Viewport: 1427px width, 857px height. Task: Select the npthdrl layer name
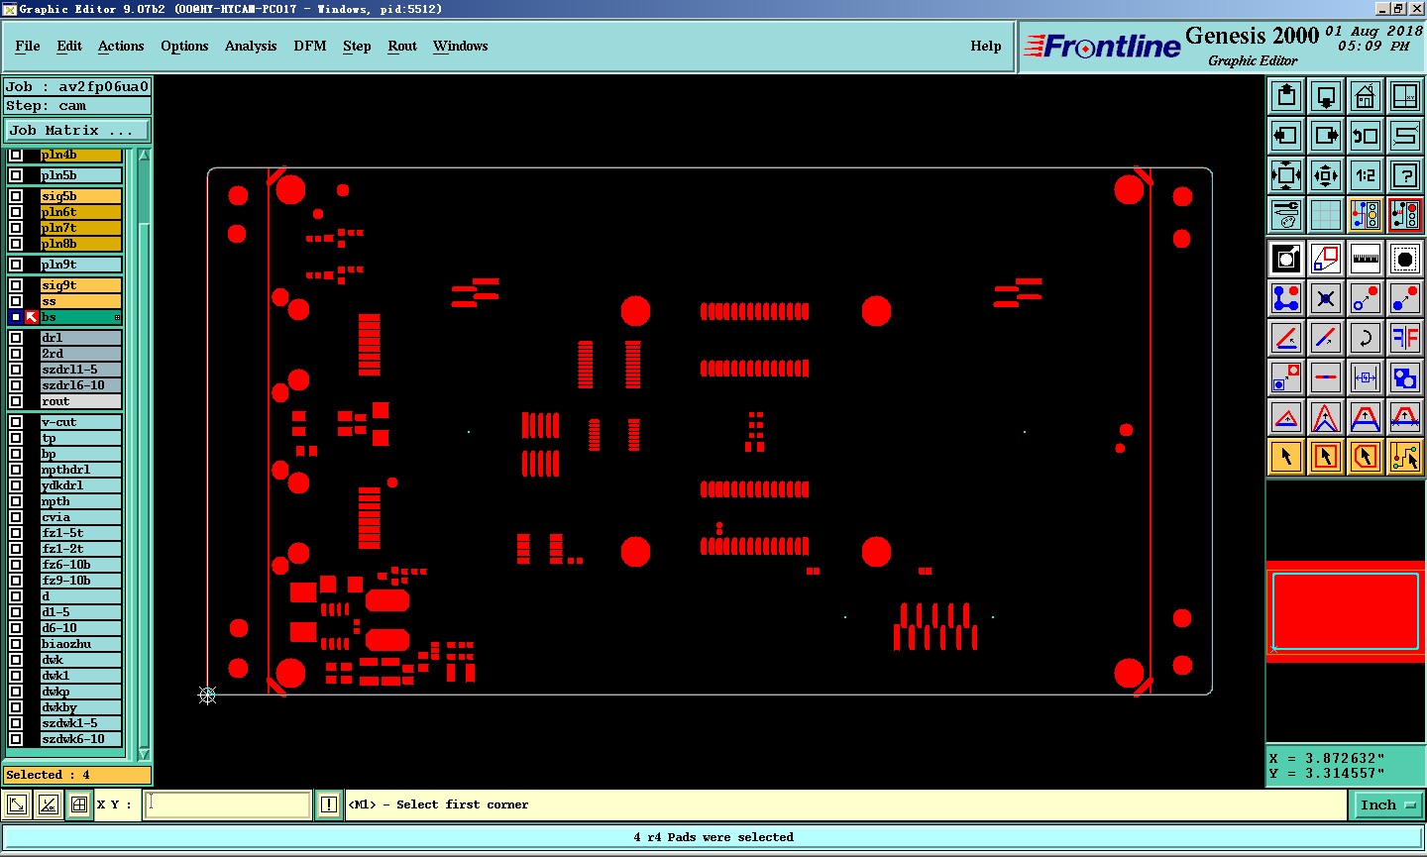click(x=81, y=470)
